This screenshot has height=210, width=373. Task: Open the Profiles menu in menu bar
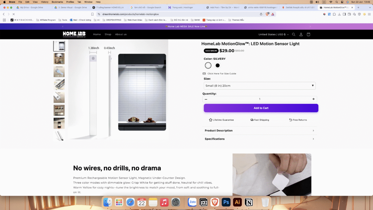tap(70, 2)
